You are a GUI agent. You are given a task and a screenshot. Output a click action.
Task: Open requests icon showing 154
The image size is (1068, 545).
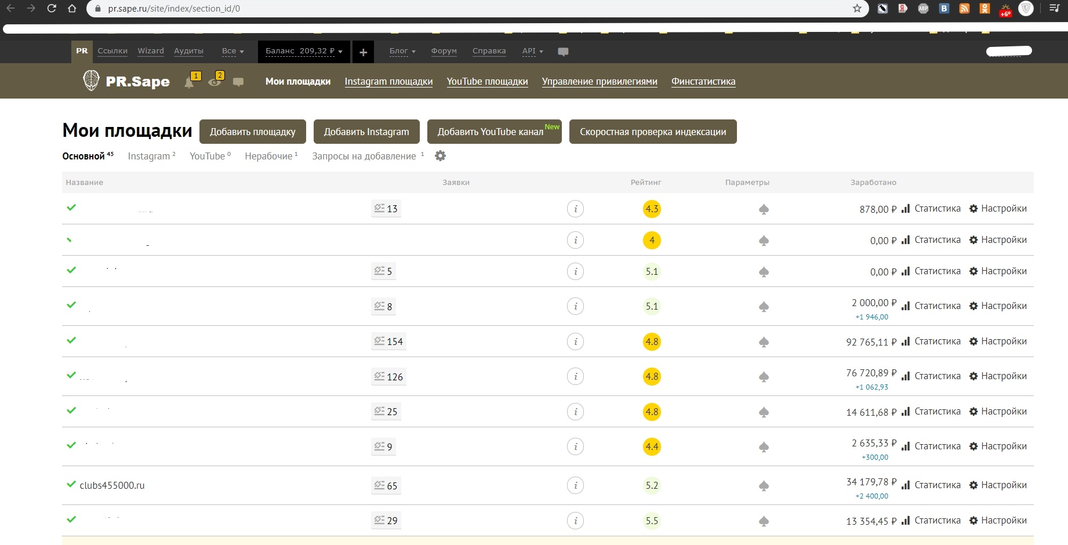pyautogui.click(x=388, y=341)
